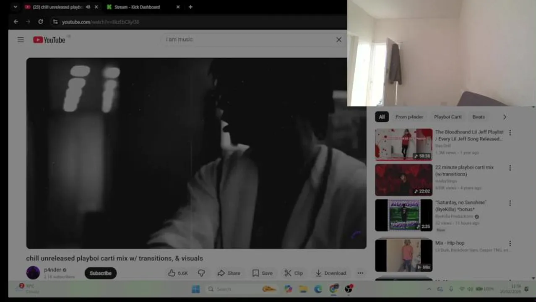Image resolution: width=536 pixels, height=302 pixels.
Task: Open the Copilot icon in taskbar
Action: pos(288,289)
